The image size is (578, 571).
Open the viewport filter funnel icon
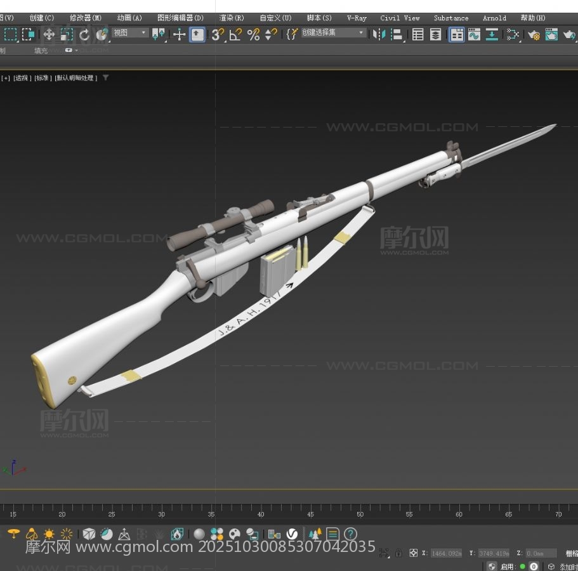tap(105, 78)
